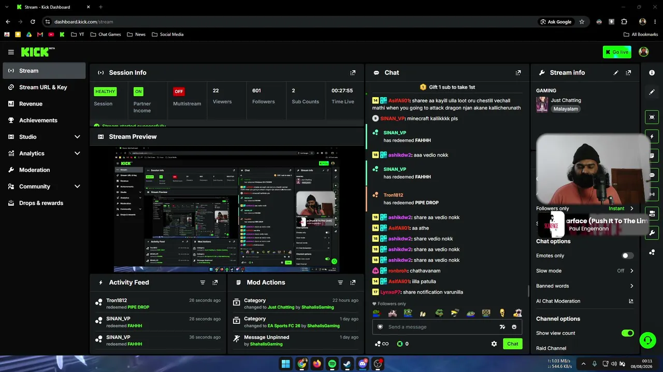663x372 pixels.
Task: Open the Chat Games bookmark folder
Action: pos(106,35)
